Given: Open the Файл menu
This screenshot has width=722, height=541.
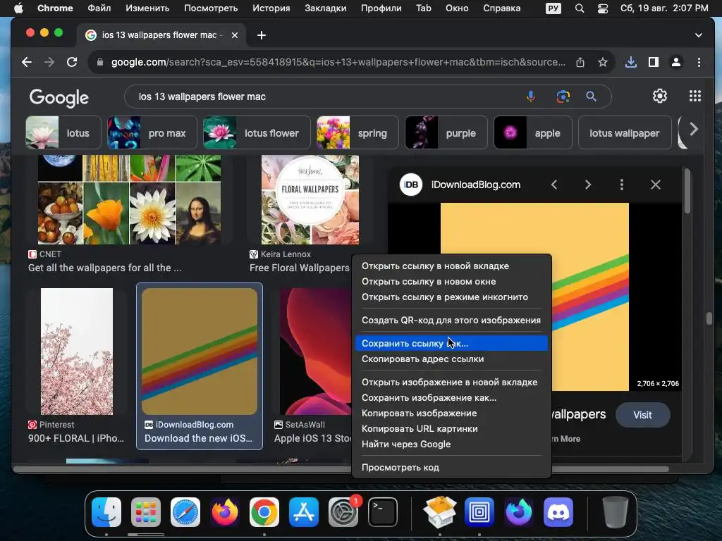Looking at the screenshot, I should pyautogui.click(x=99, y=8).
